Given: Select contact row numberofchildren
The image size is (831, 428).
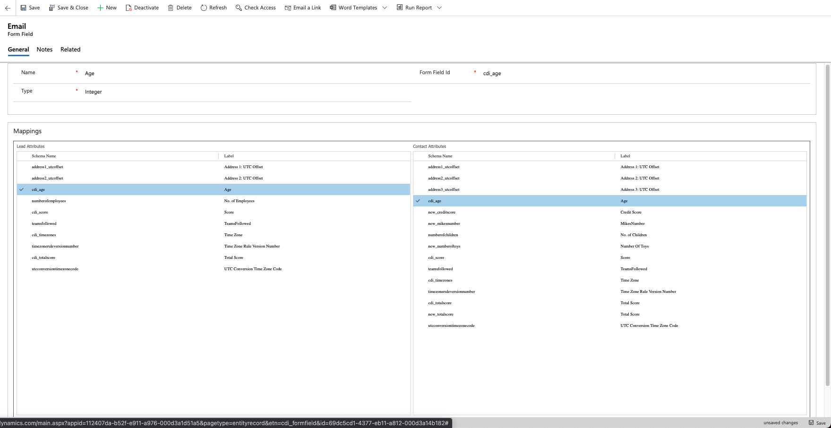Looking at the screenshot, I should tap(610, 235).
